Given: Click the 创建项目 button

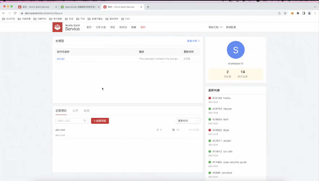Looking at the screenshot, I should coord(100,121).
